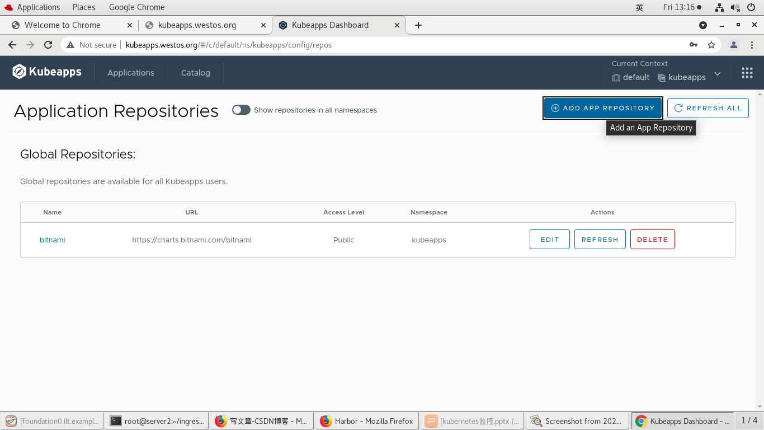Open the Catalog page
This screenshot has width=764, height=430.
pyautogui.click(x=196, y=73)
